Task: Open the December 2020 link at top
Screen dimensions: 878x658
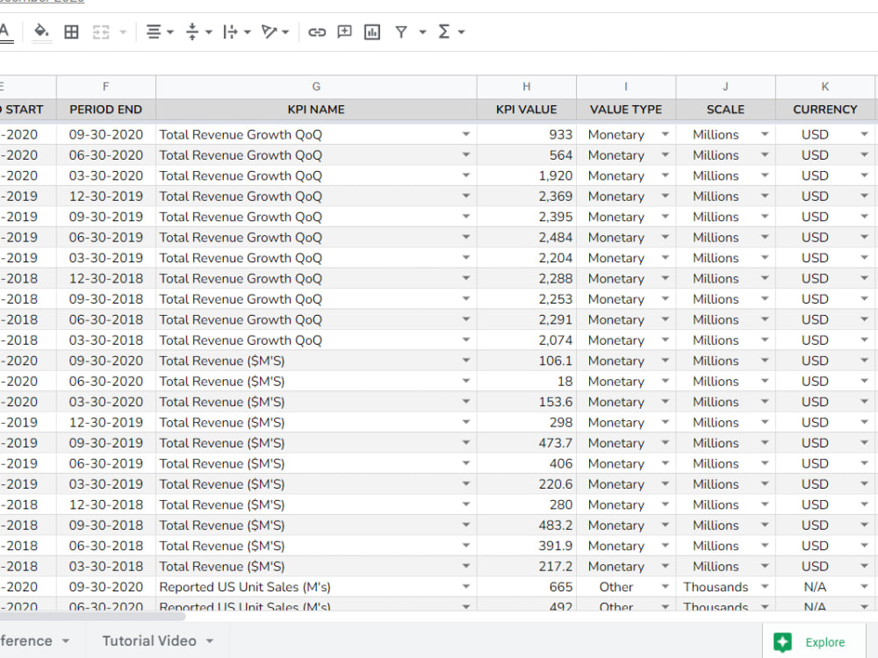Action: click(40, 3)
